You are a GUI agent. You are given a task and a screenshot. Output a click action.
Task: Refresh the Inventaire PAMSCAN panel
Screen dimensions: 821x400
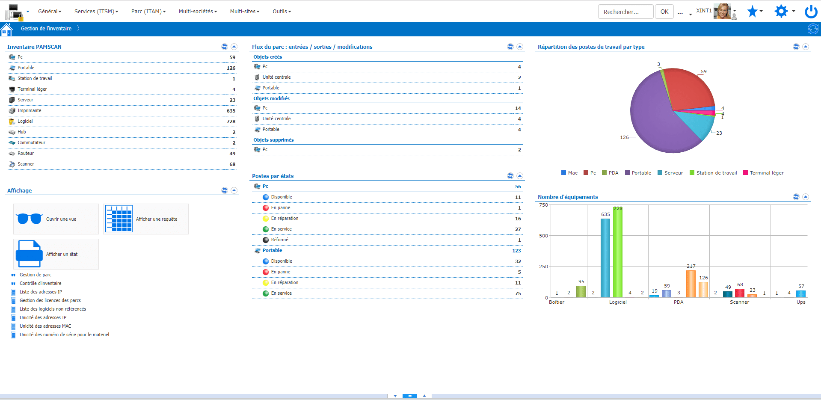[225, 47]
